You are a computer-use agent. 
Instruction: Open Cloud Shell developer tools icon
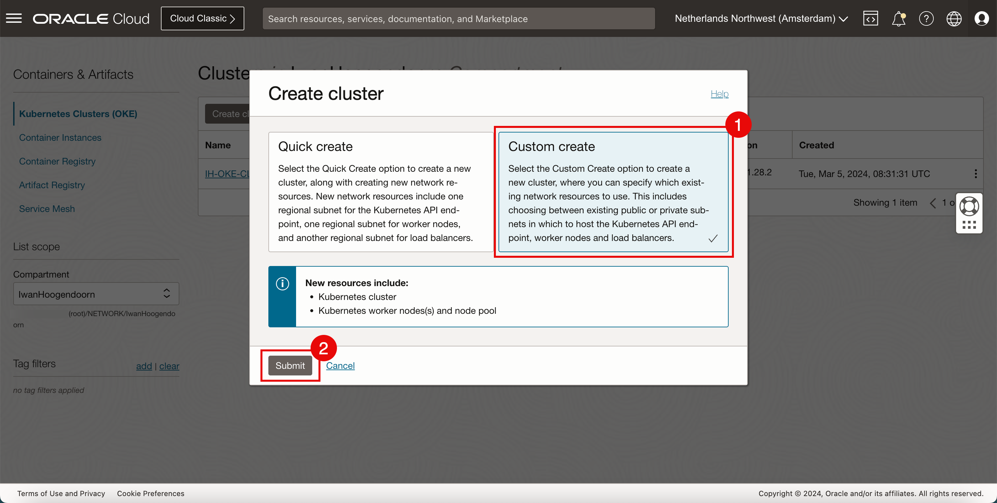(x=870, y=18)
